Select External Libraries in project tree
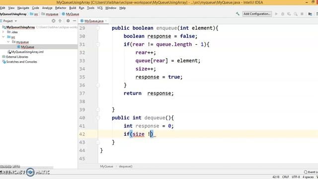318x179 pixels. [x=17, y=57]
